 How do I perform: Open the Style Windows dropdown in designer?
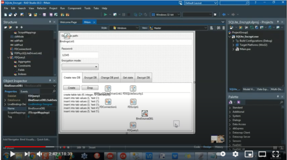(124, 28)
